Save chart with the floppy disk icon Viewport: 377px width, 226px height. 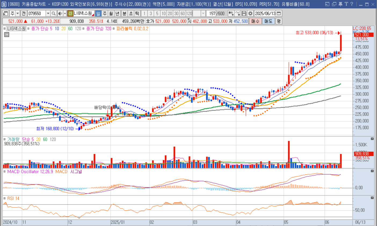244,13
